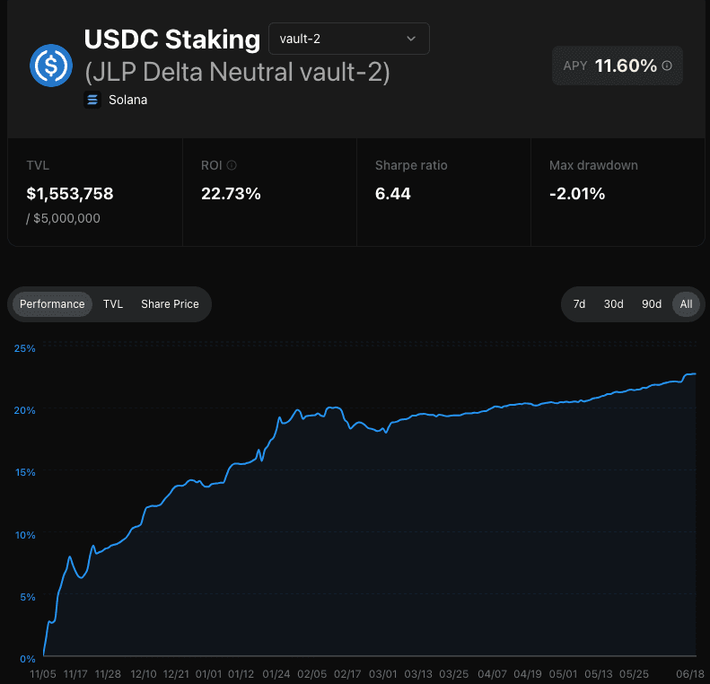Click the 01/12 date axis label
The image size is (710, 684).
click(241, 674)
